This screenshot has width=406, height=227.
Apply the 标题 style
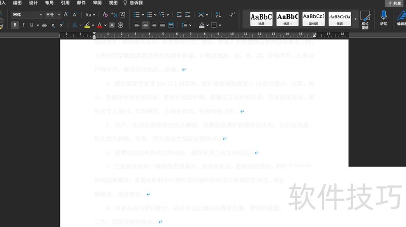click(261, 19)
